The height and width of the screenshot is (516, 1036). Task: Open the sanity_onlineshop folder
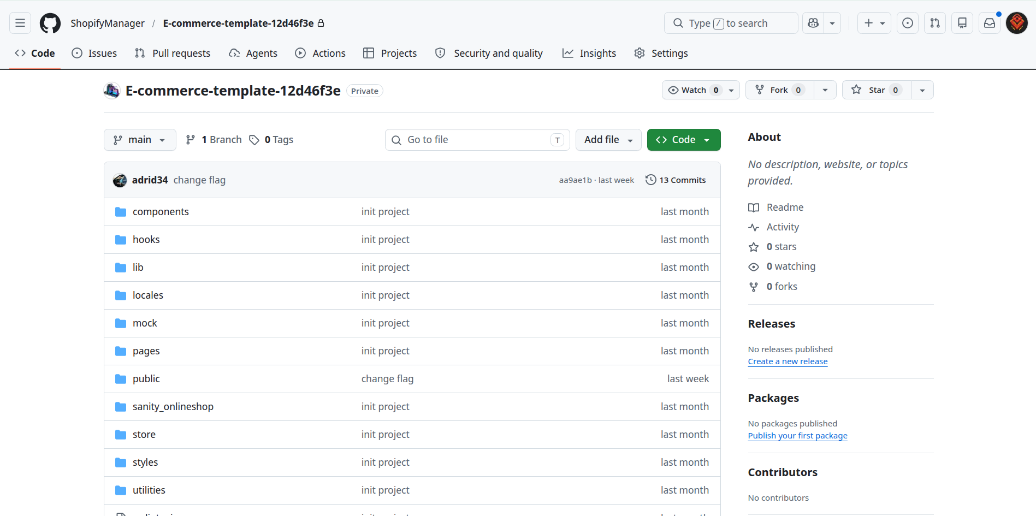coord(173,407)
